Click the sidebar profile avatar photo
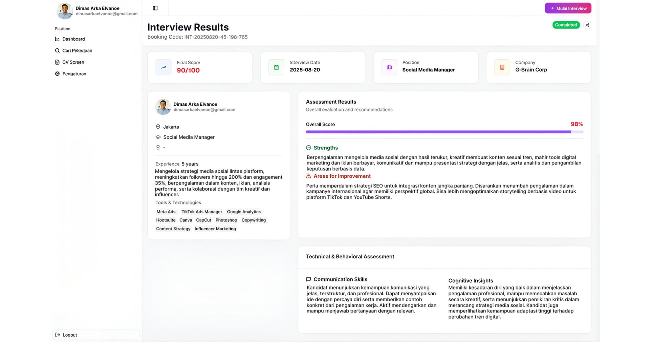 64,11
